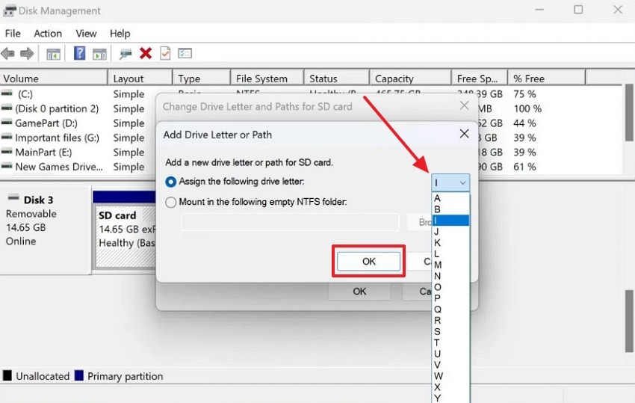This screenshot has width=635, height=403.
Task: Sort by File System column header
Action: pyautogui.click(x=267, y=79)
